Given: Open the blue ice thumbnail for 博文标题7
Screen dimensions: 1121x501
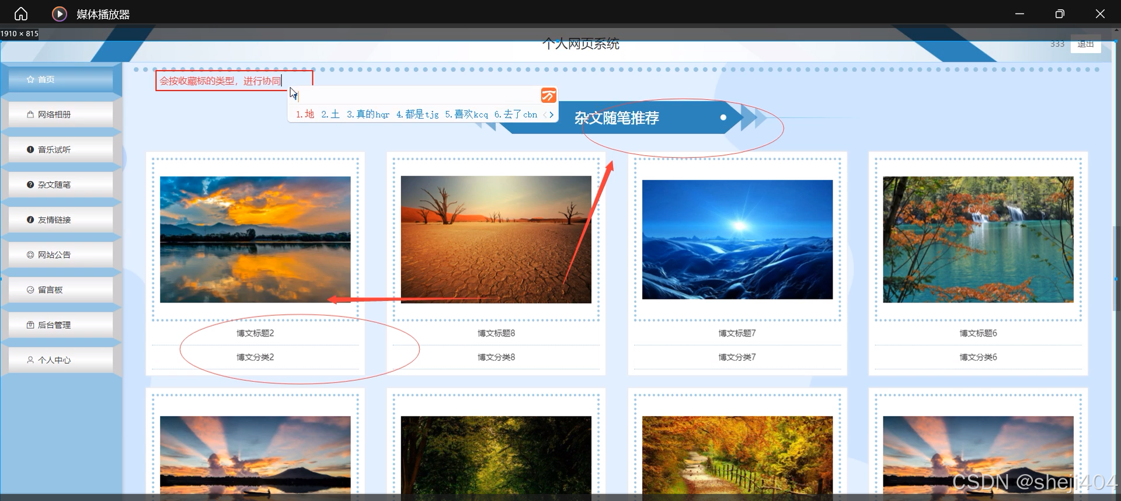Looking at the screenshot, I should (x=737, y=239).
